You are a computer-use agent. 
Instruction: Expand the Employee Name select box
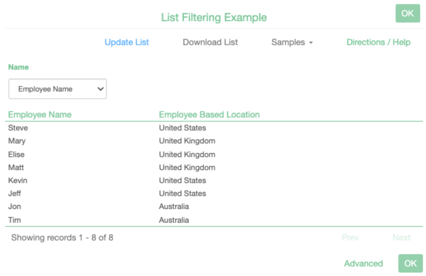(x=58, y=89)
